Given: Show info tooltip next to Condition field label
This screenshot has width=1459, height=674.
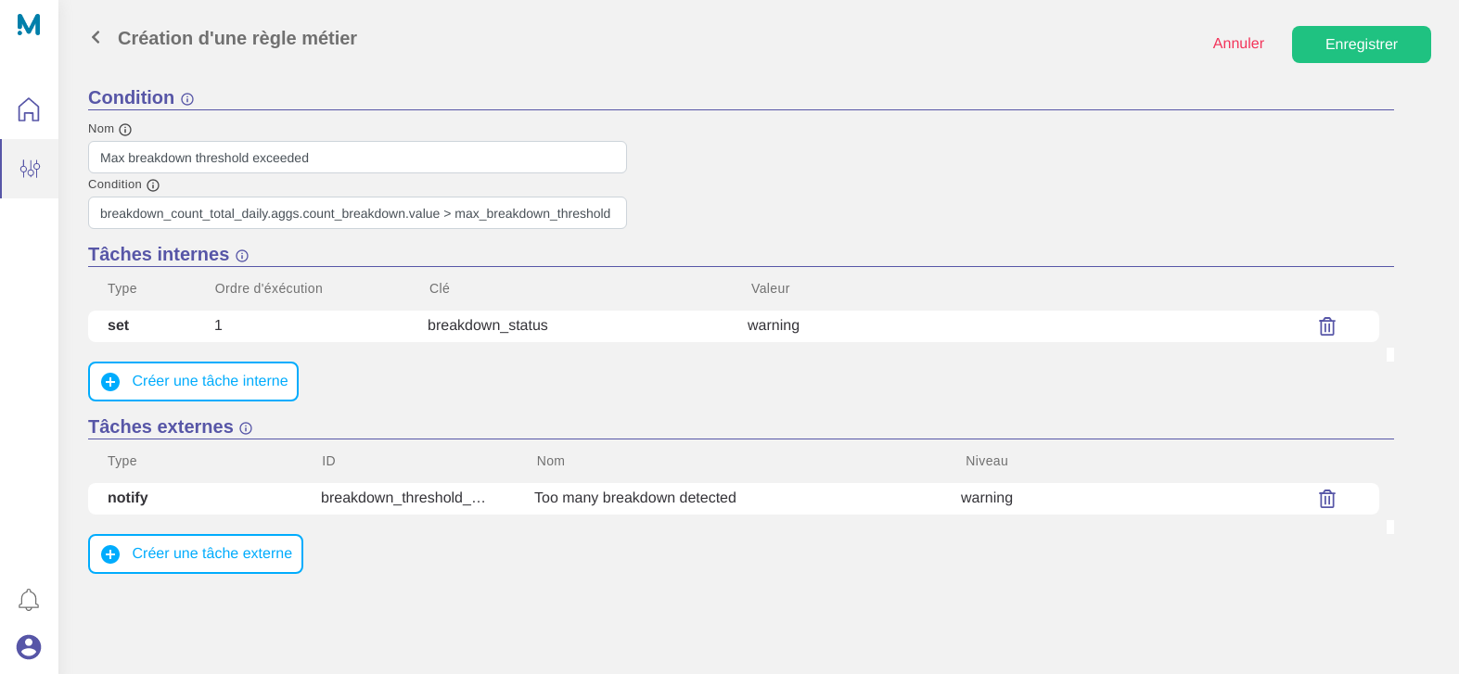Looking at the screenshot, I should click(153, 185).
